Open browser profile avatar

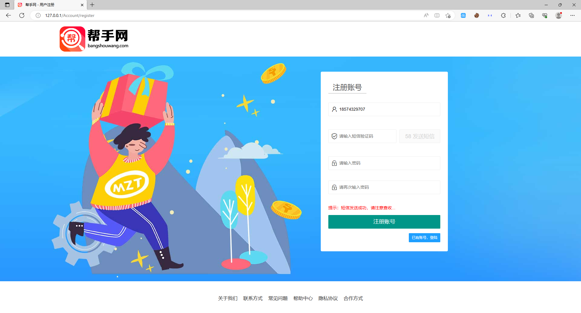pyautogui.click(x=559, y=15)
